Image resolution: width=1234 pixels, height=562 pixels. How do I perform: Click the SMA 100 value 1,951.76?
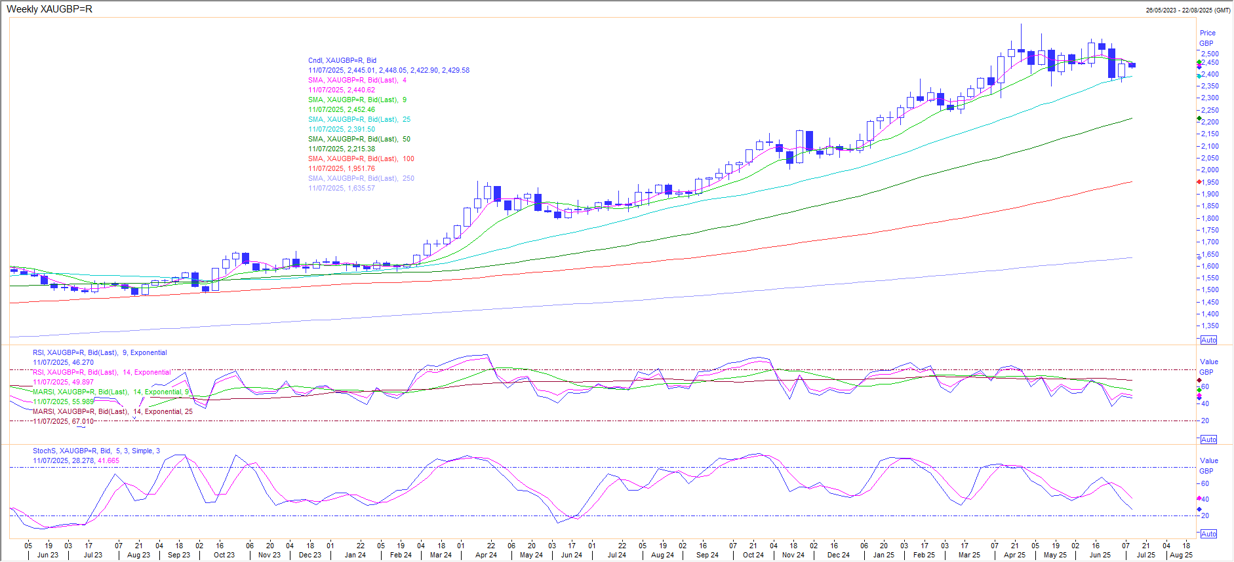pyautogui.click(x=361, y=168)
